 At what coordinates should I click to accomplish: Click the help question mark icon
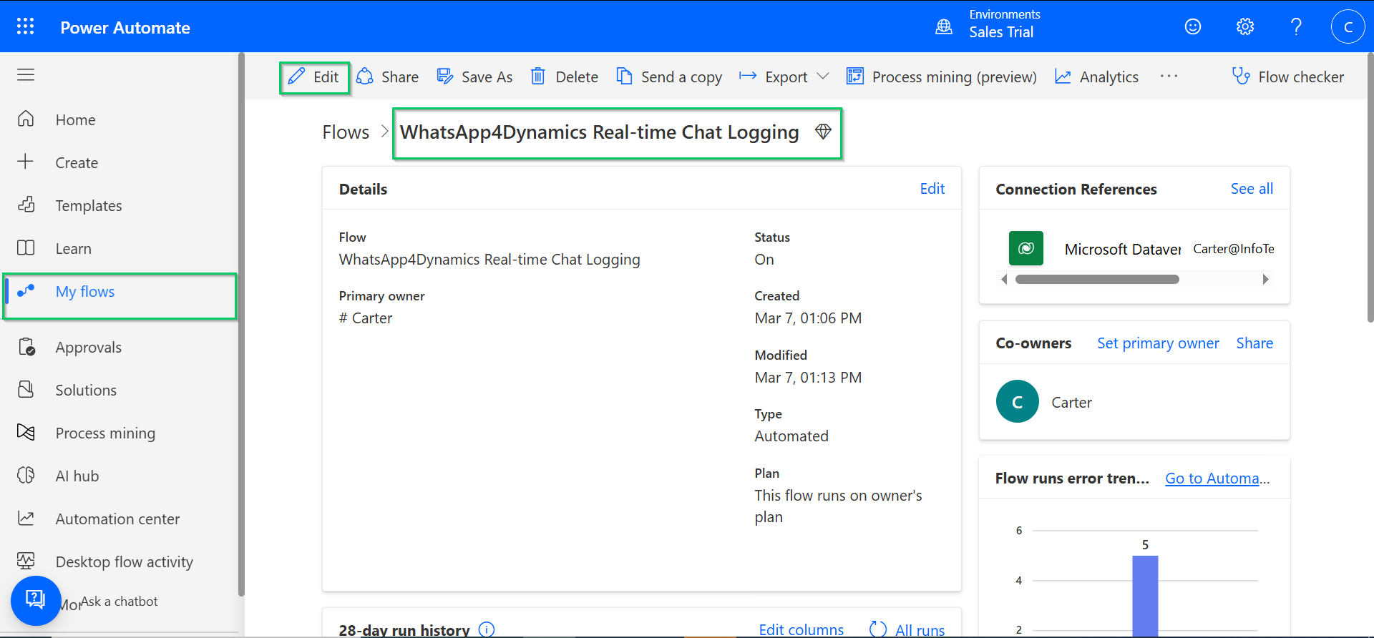coord(1295,27)
